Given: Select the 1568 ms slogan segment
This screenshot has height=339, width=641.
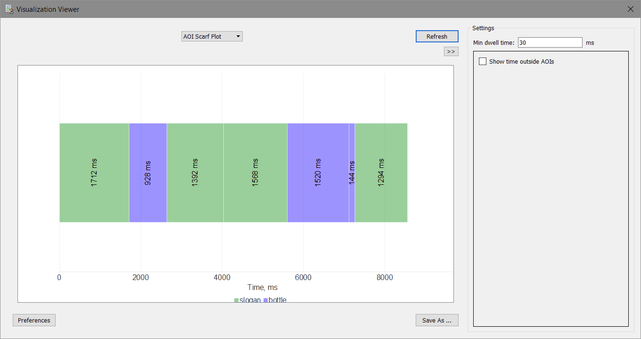Looking at the screenshot, I should [255, 173].
